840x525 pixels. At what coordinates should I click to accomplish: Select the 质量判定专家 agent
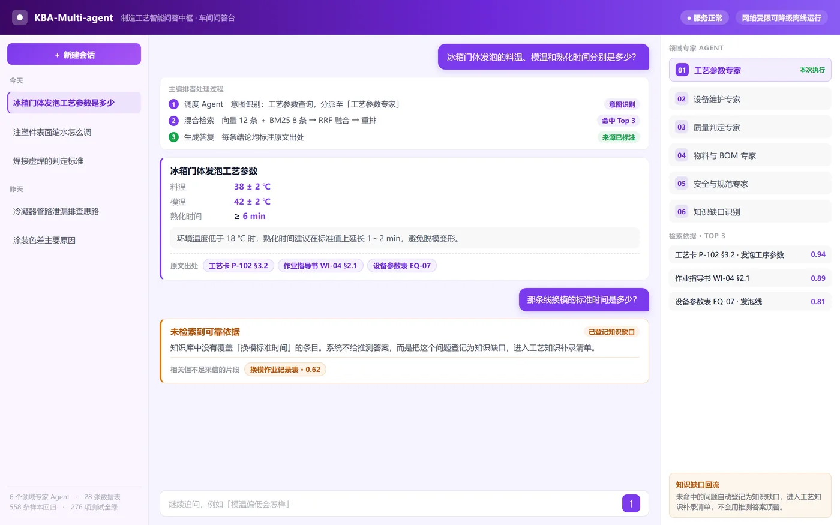tap(750, 127)
